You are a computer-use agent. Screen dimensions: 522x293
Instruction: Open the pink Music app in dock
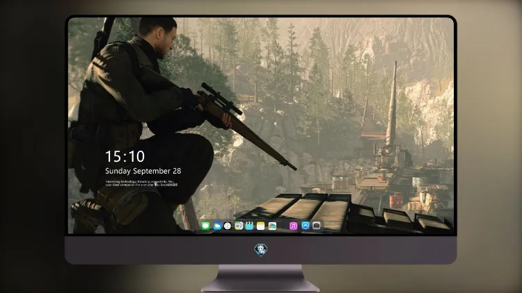(x=293, y=226)
